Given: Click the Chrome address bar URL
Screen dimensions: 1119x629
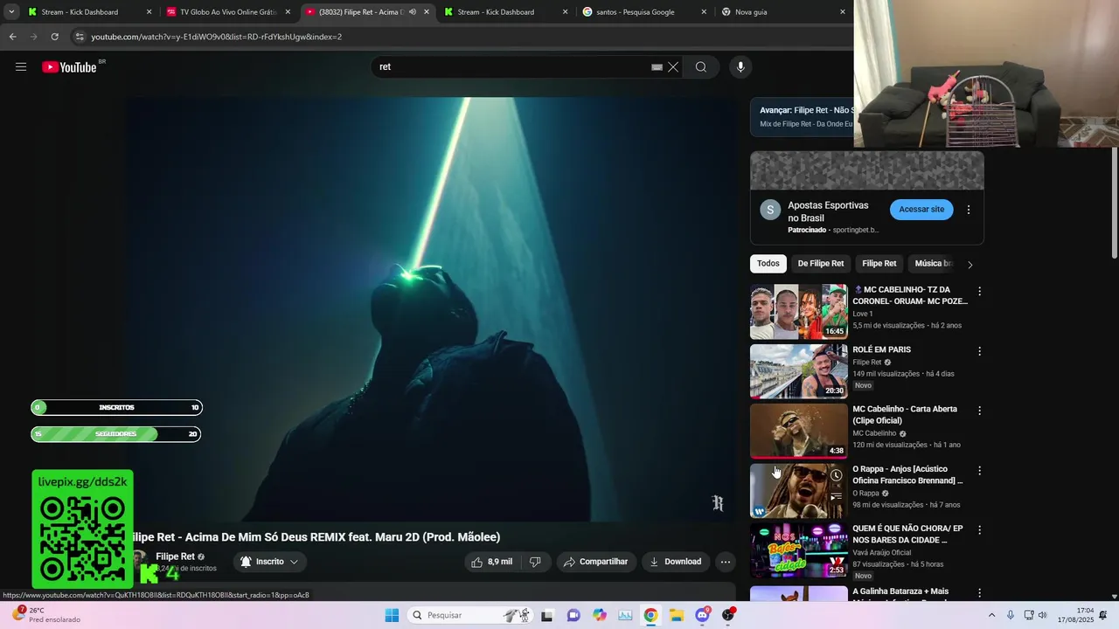Looking at the screenshot, I should point(217,37).
